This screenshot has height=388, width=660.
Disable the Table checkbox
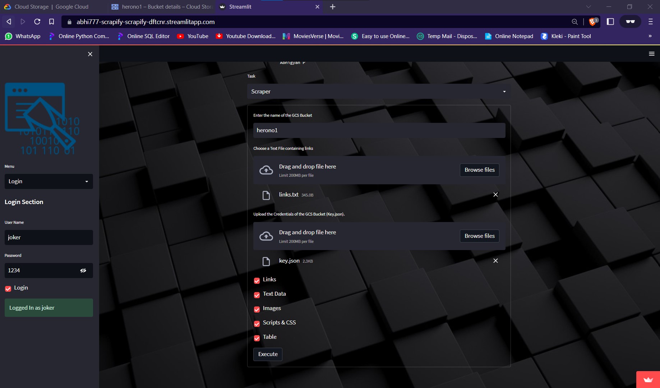(257, 338)
